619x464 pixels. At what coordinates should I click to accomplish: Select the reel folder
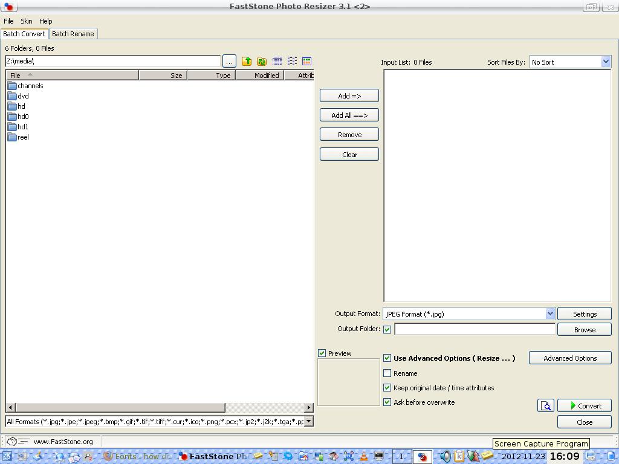[19, 137]
